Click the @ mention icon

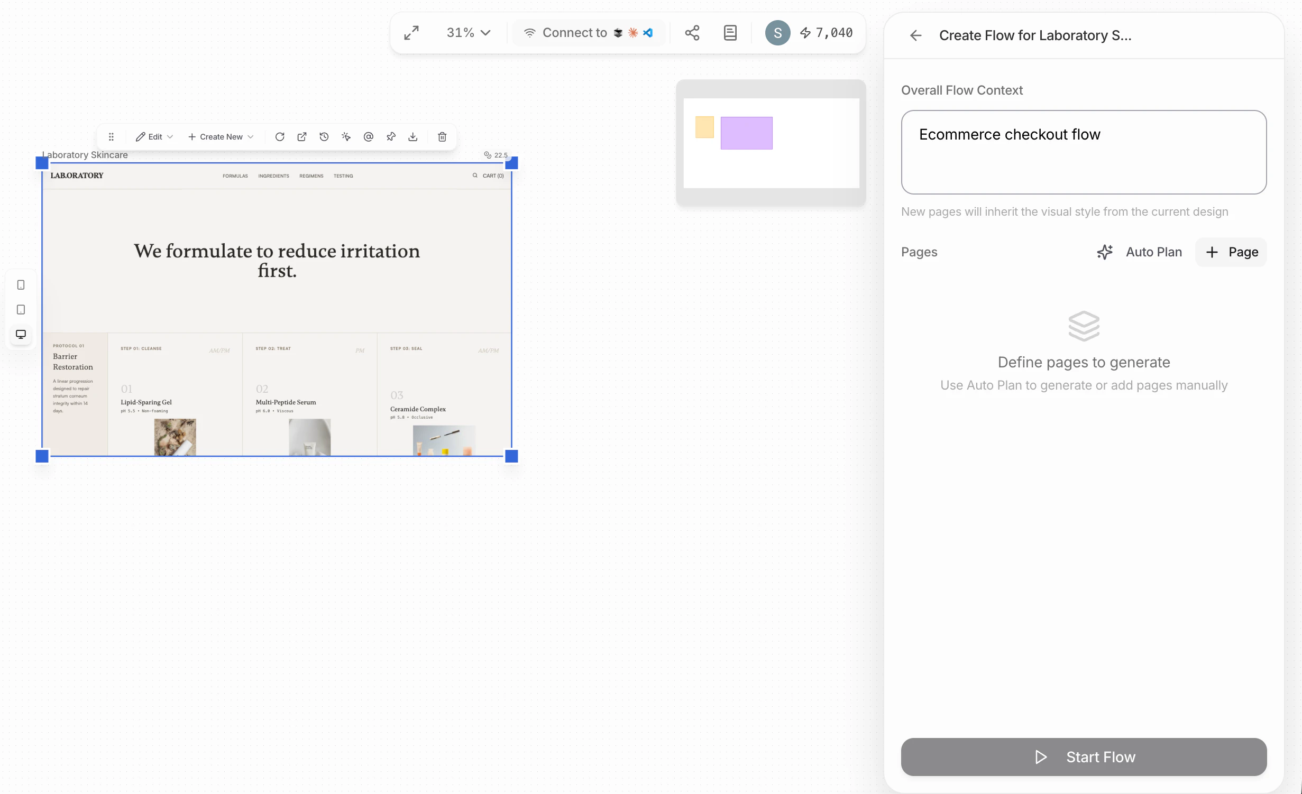click(x=369, y=136)
